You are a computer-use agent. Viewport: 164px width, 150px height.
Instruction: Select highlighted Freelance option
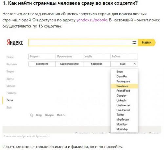pyautogui.click(x=124, y=86)
